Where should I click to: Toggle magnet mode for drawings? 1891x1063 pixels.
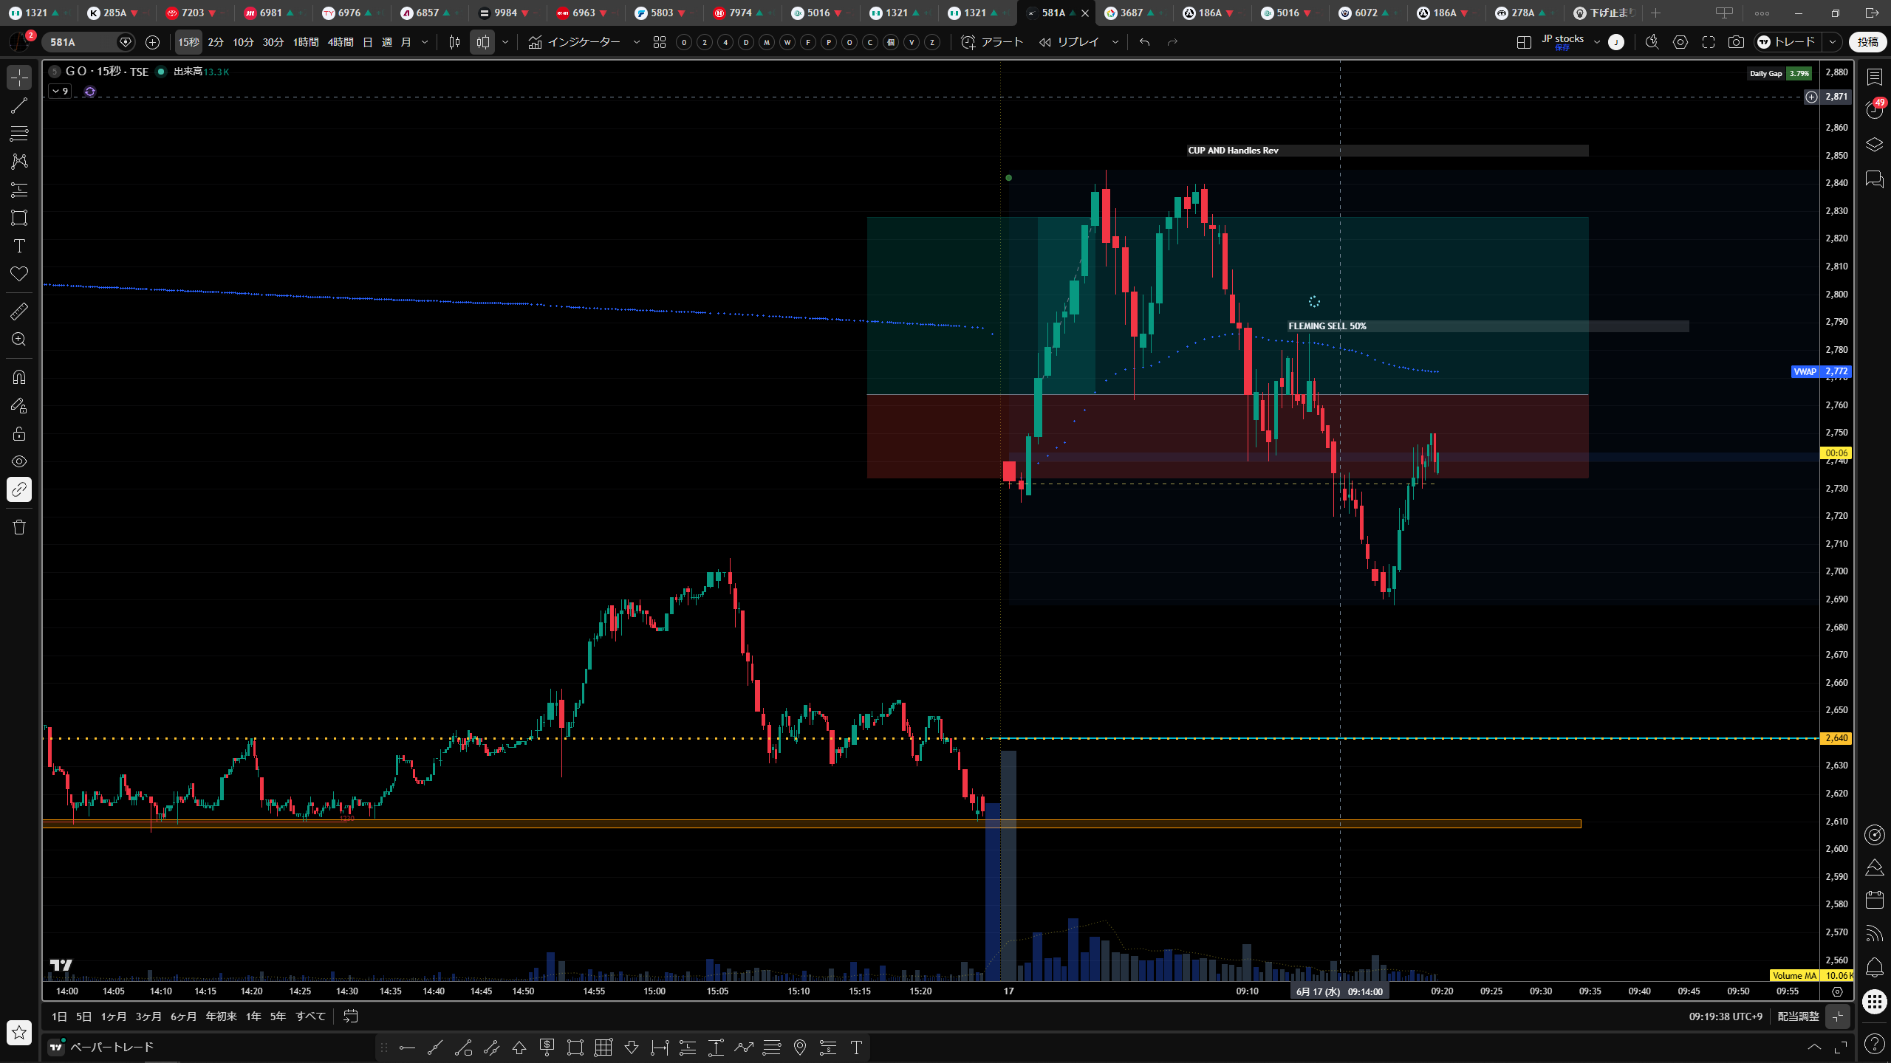point(19,377)
